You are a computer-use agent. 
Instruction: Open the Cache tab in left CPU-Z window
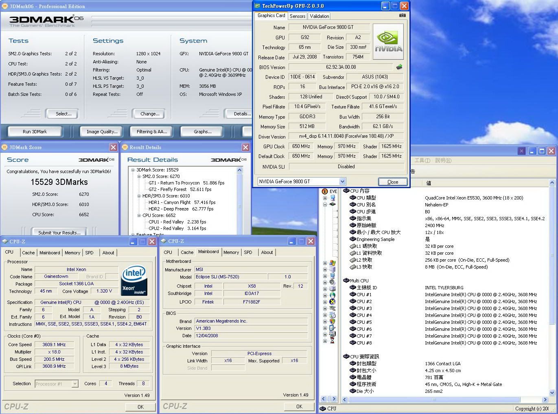[28, 253]
